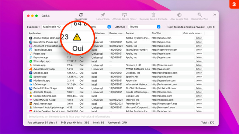Click 'Pas prêt pour 64 bits : 1' status
239x134 pixels.
coord(42,123)
